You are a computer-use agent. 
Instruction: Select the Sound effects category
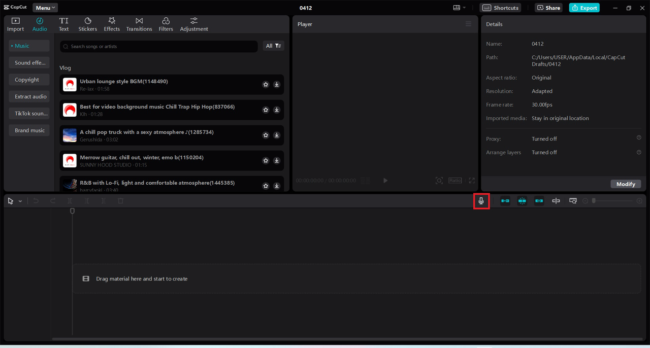pyautogui.click(x=29, y=63)
